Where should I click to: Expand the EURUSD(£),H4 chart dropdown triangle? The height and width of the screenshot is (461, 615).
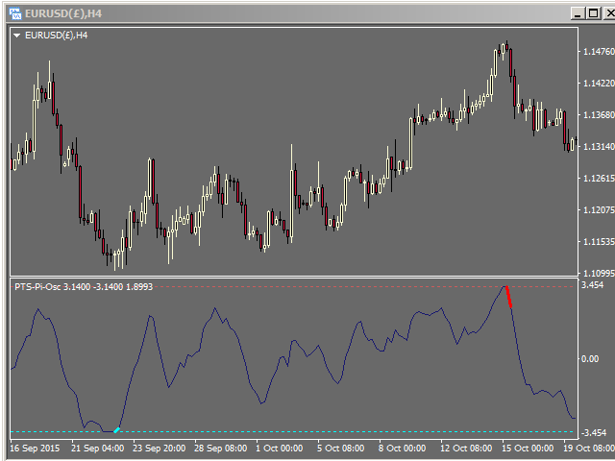pos(16,36)
